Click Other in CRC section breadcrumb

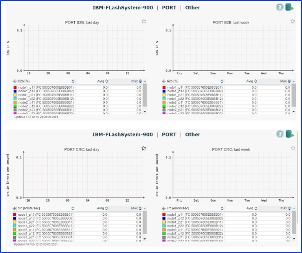(193, 134)
